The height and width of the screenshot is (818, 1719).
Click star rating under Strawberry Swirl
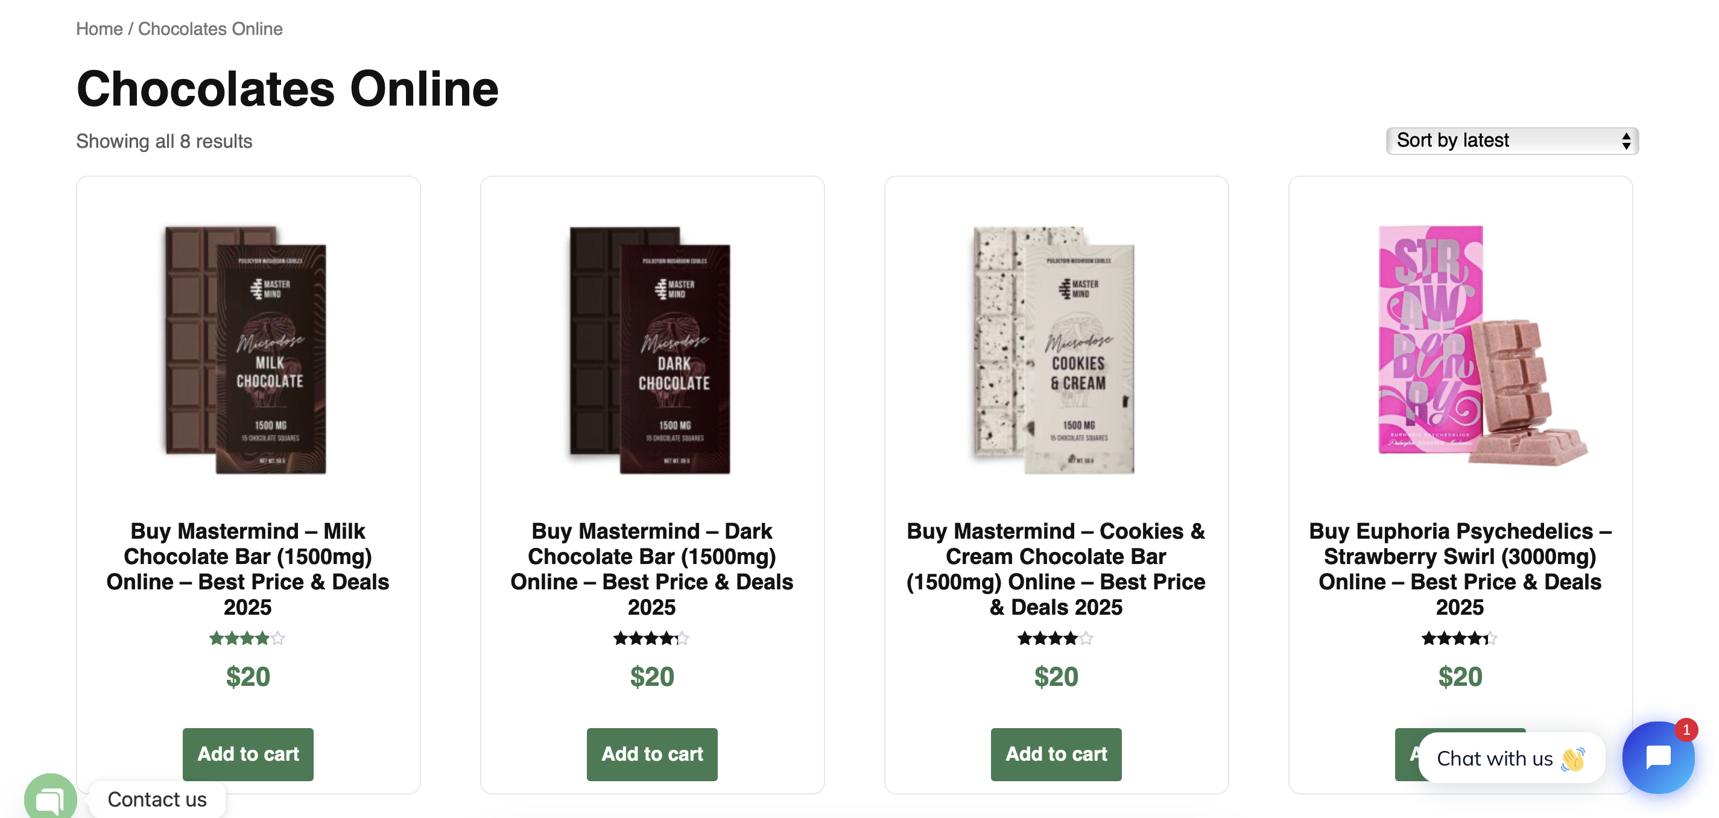click(x=1460, y=638)
